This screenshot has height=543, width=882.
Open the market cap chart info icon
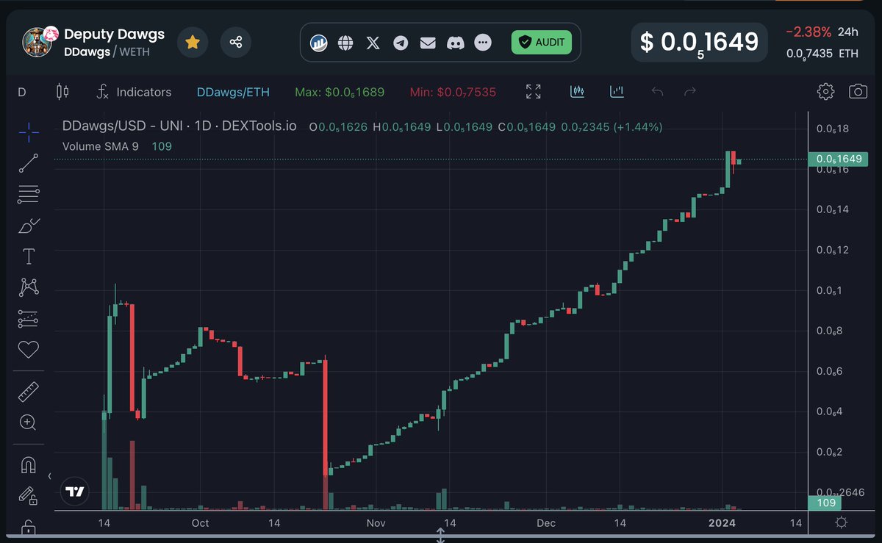(318, 43)
